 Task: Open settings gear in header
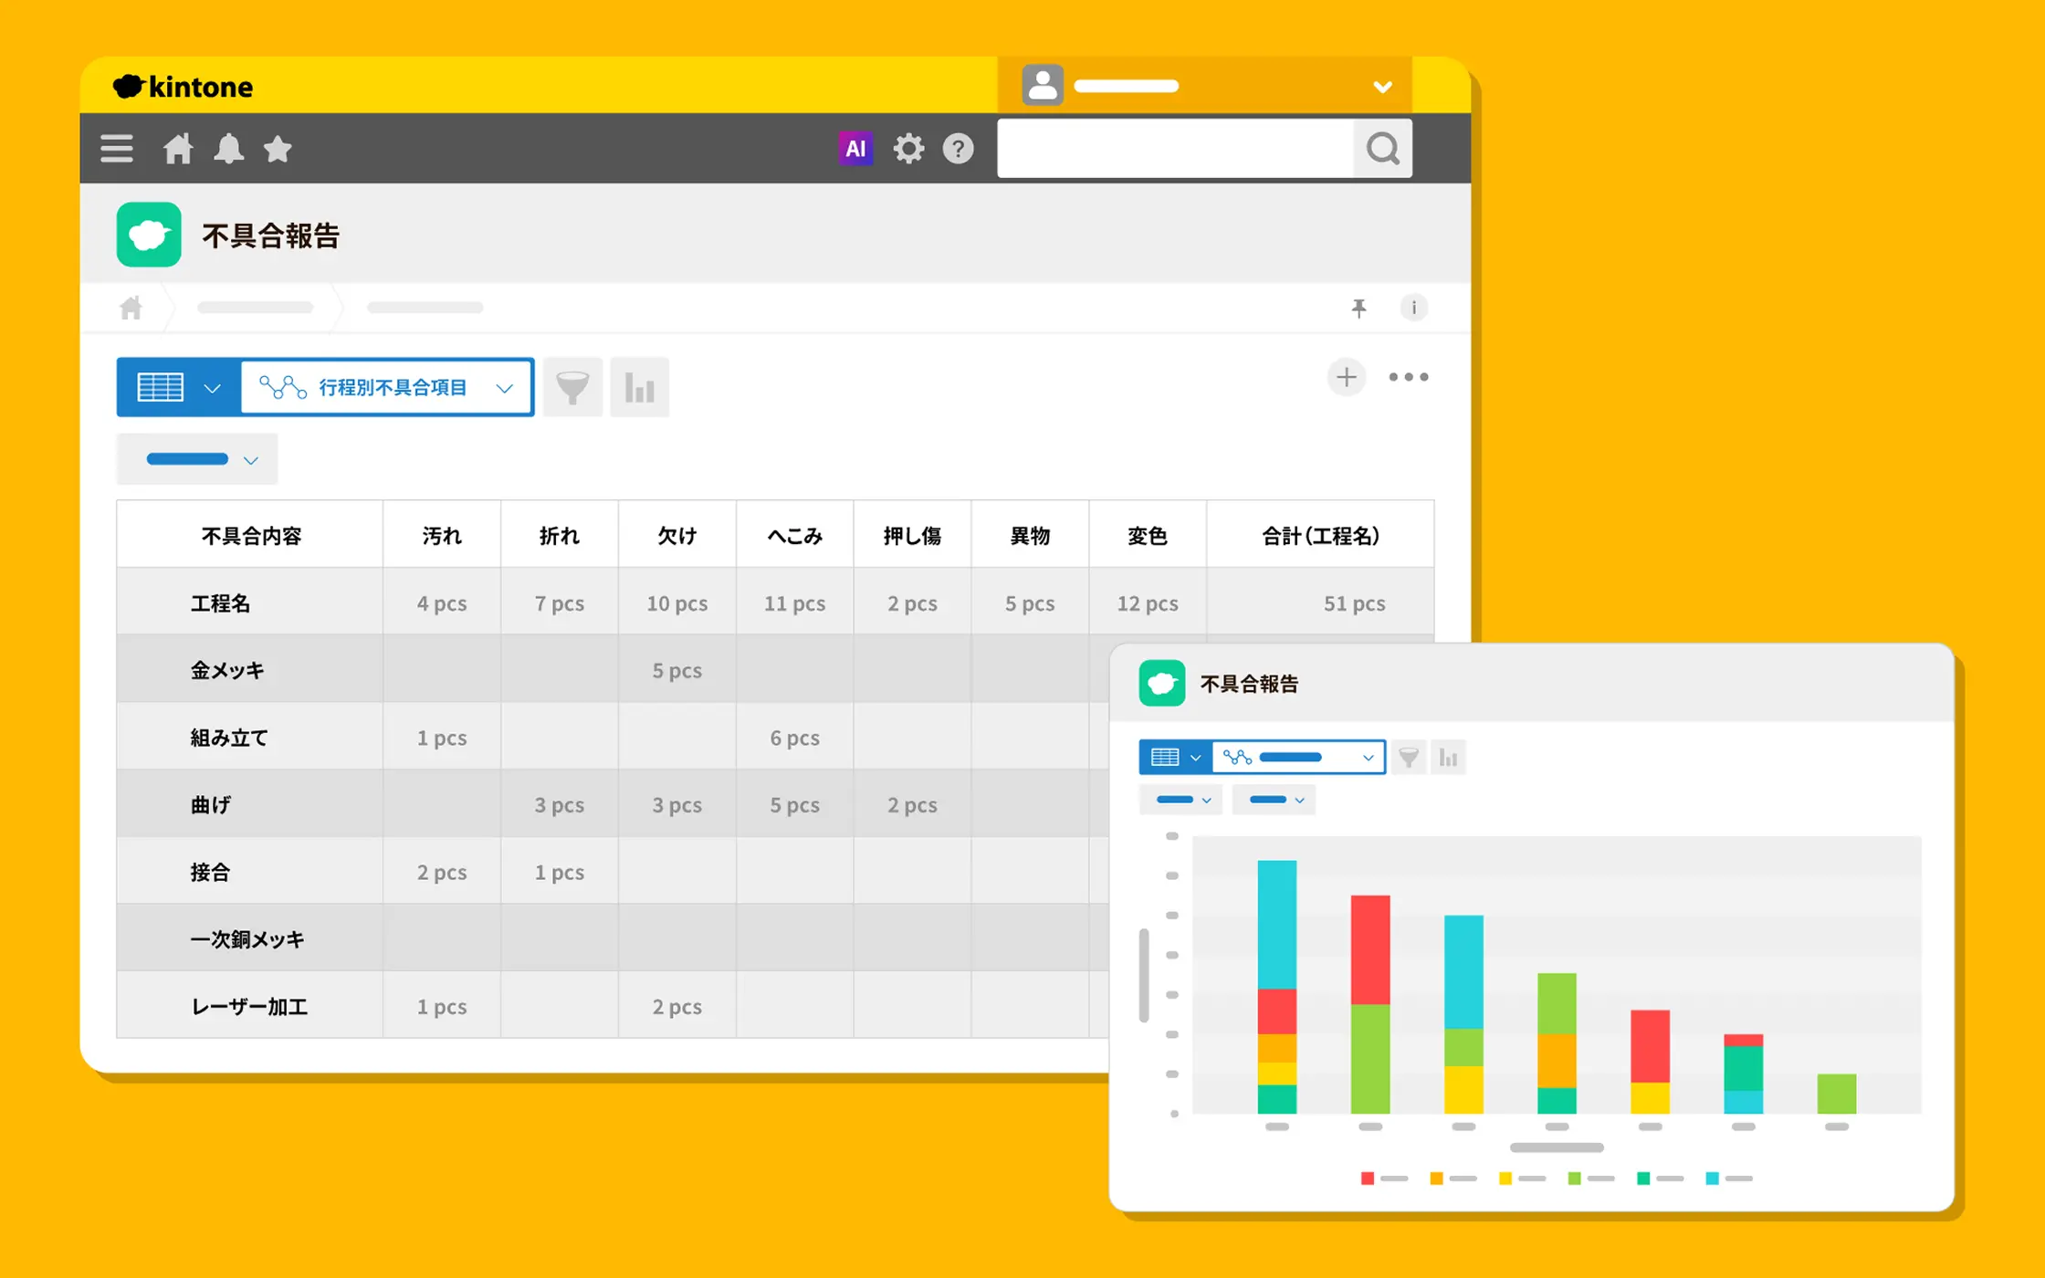pyautogui.click(x=908, y=148)
